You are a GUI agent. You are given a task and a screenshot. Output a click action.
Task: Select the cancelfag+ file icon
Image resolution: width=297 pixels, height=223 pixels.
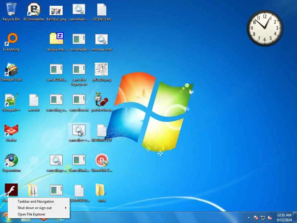pos(57,163)
